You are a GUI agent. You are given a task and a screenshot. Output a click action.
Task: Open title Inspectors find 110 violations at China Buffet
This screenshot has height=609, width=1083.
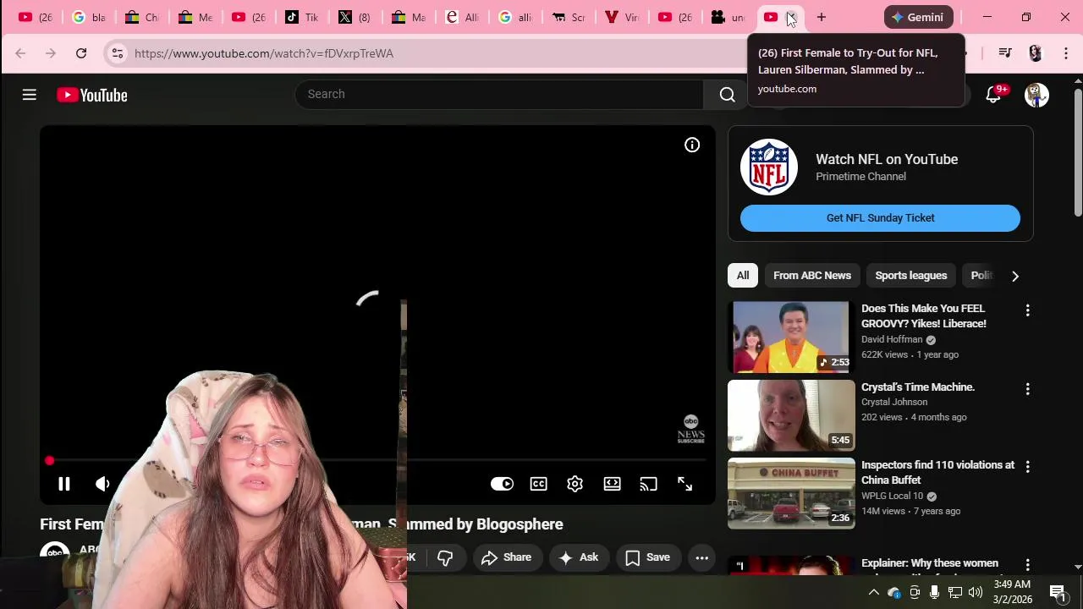[x=937, y=473]
